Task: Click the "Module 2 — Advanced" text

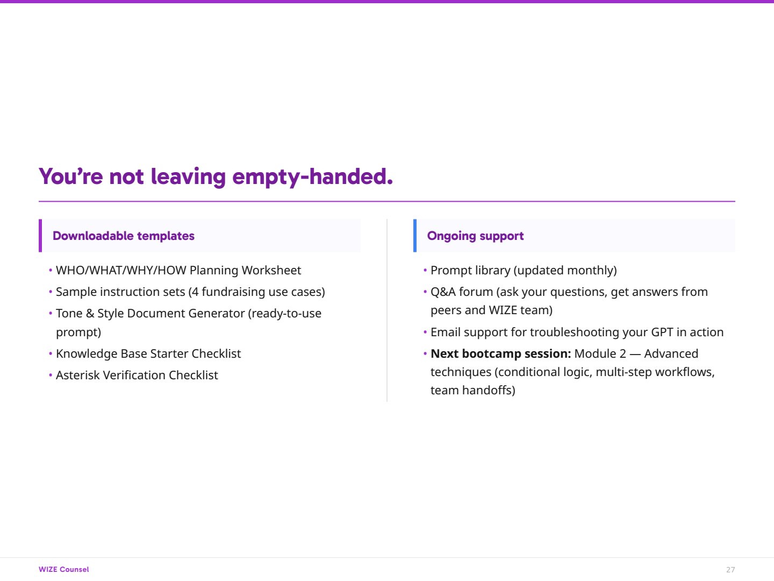Action: coord(636,354)
